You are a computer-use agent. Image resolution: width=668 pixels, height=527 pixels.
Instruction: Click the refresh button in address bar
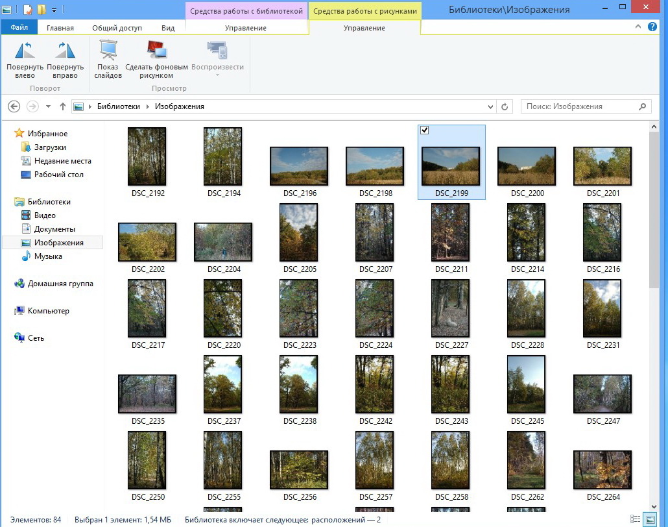click(505, 106)
